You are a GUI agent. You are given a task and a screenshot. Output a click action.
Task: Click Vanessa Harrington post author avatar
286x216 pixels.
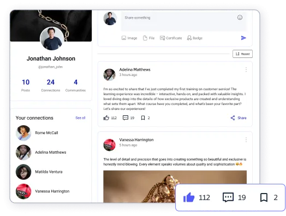pos(110,145)
